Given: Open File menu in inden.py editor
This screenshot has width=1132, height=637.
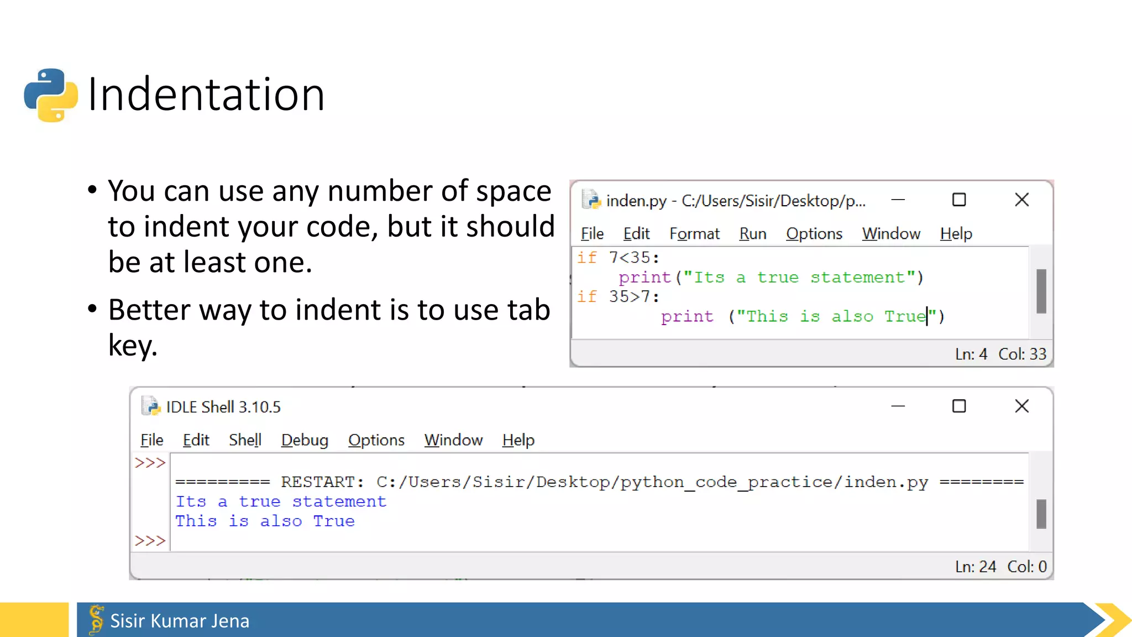Looking at the screenshot, I should pos(592,234).
